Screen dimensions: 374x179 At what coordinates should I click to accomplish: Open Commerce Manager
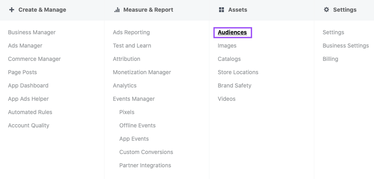[34, 59]
